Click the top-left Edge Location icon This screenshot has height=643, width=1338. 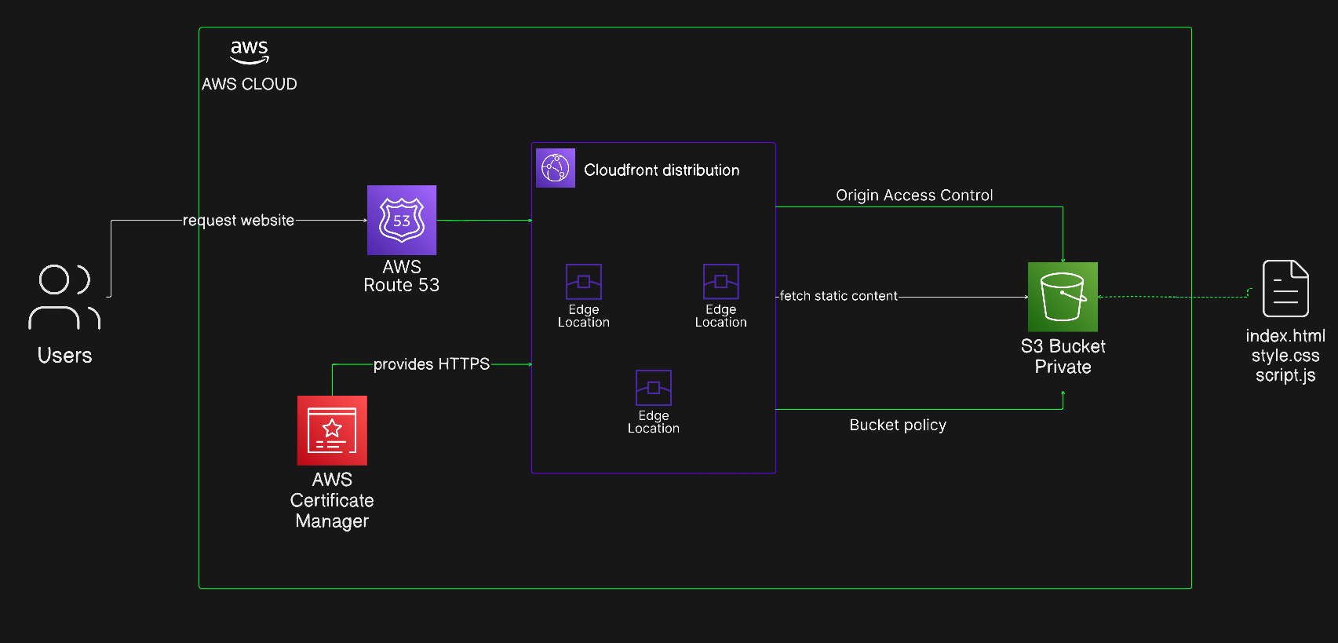[x=584, y=281]
